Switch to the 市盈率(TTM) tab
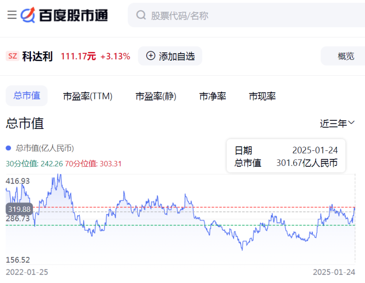The image size is (365, 283). coord(88,96)
